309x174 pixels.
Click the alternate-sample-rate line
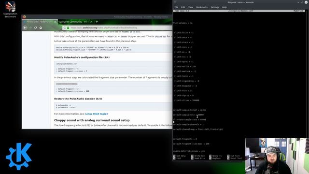point(189,119)
